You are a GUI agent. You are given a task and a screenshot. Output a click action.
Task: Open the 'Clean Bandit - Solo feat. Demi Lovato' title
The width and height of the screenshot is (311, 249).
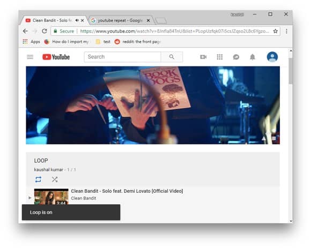[x=127, y=191]
